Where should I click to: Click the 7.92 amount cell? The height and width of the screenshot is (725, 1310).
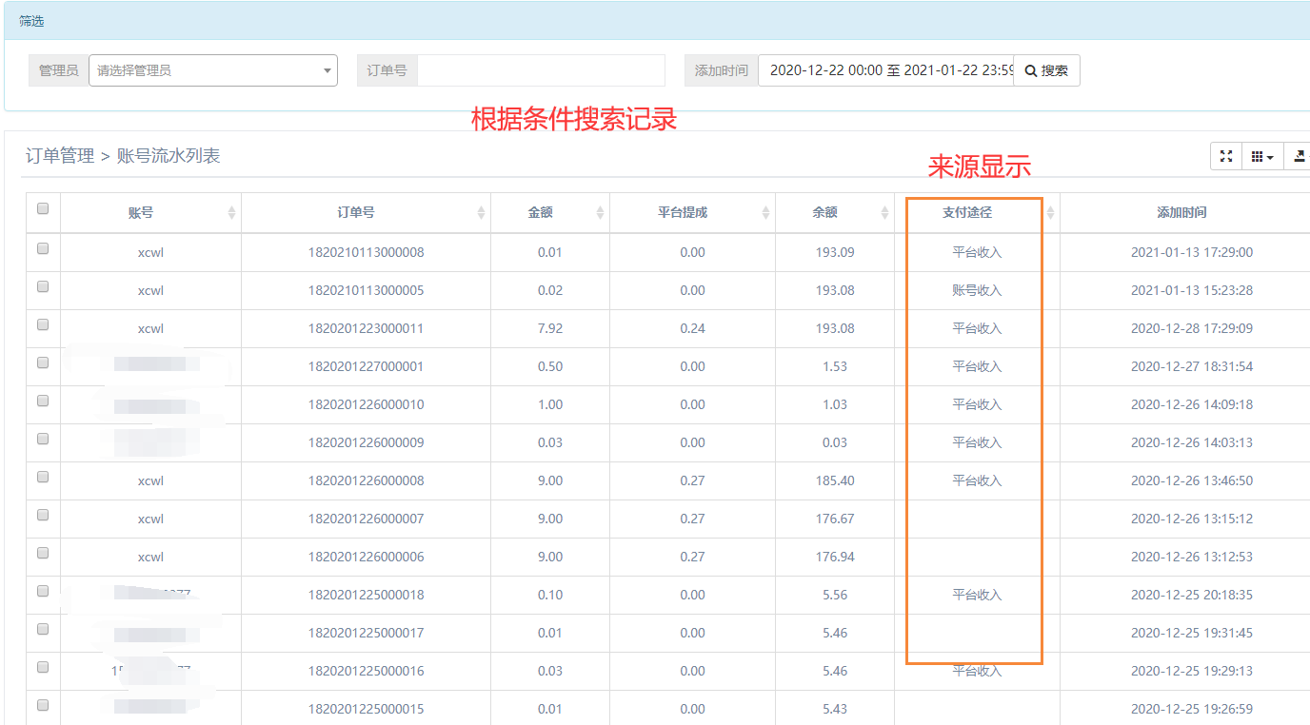[x=550, y=328]
